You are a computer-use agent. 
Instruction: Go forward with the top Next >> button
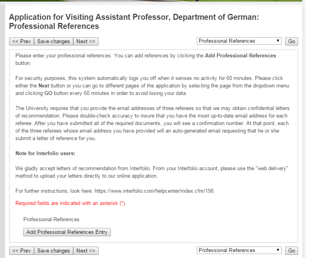86,41
